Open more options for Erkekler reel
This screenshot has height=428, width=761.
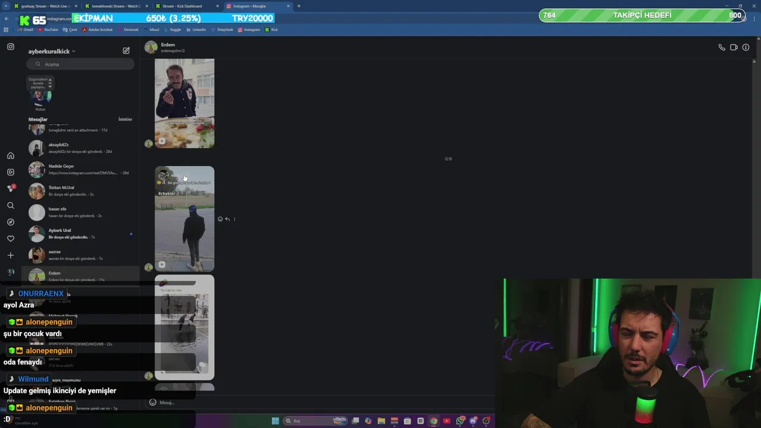pos(234,219)
